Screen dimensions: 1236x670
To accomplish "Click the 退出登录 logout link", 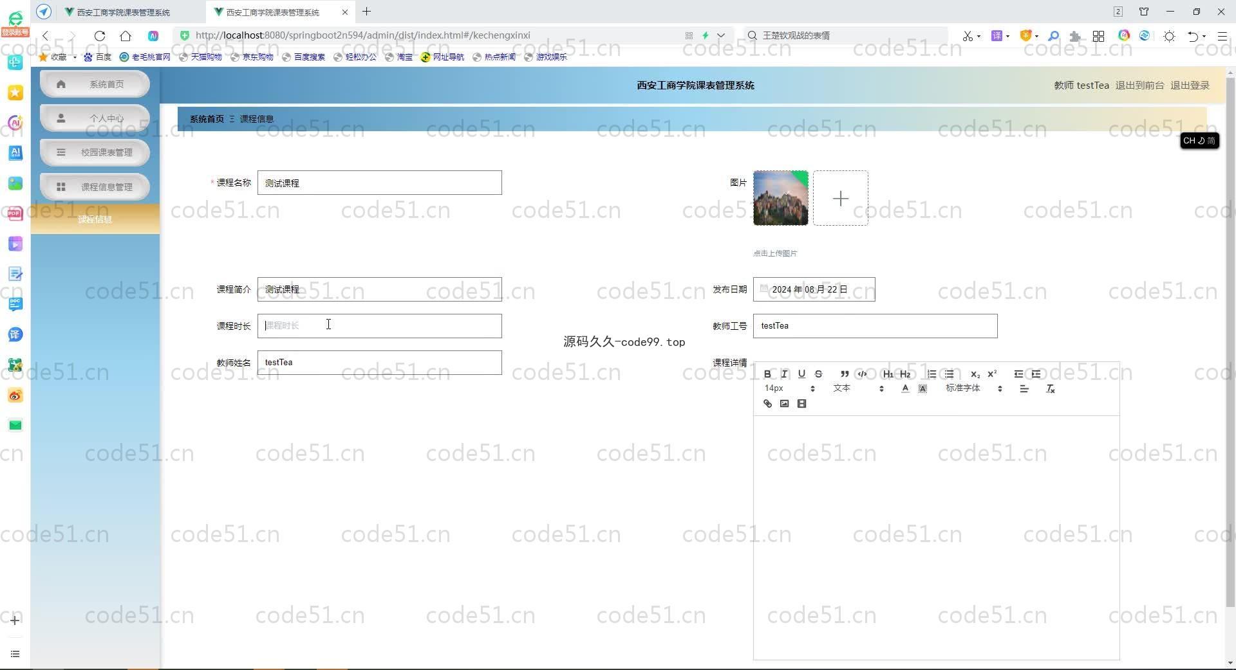I will pyautogui.click(x=1190, y=85).
